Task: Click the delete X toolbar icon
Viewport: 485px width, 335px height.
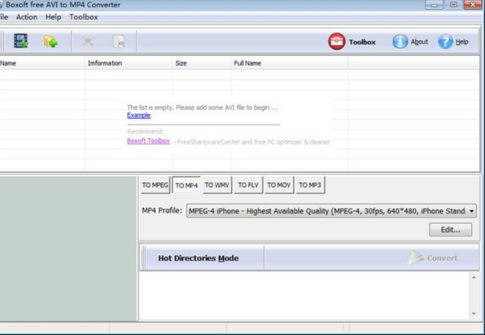Action: point(87,41)
